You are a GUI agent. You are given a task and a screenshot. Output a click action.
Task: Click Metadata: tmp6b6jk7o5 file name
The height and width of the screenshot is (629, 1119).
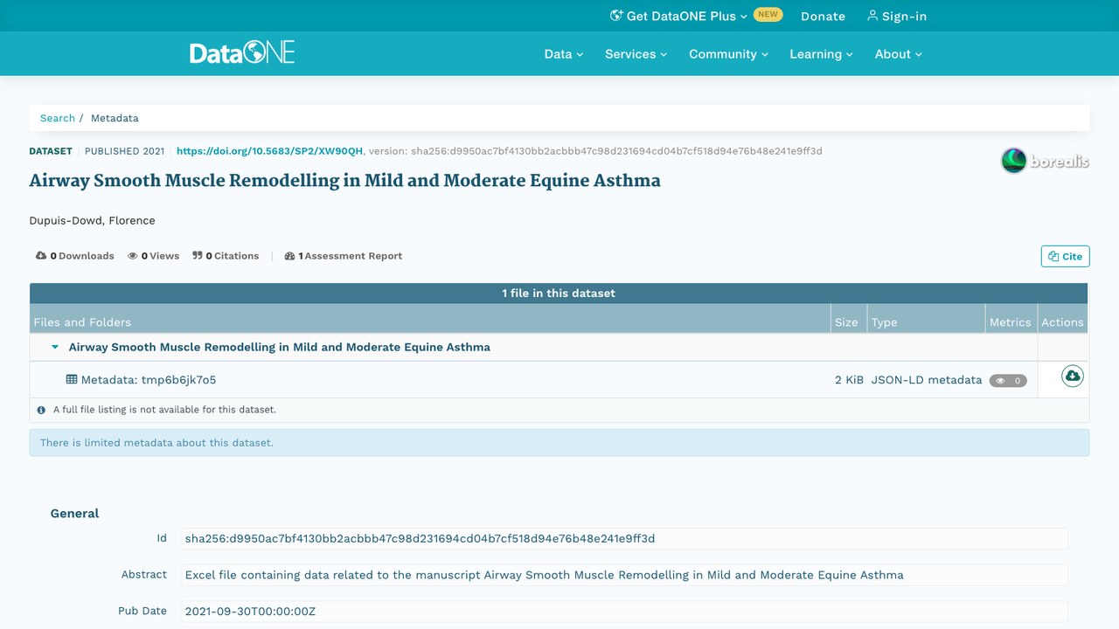click(x=148, y=380)
